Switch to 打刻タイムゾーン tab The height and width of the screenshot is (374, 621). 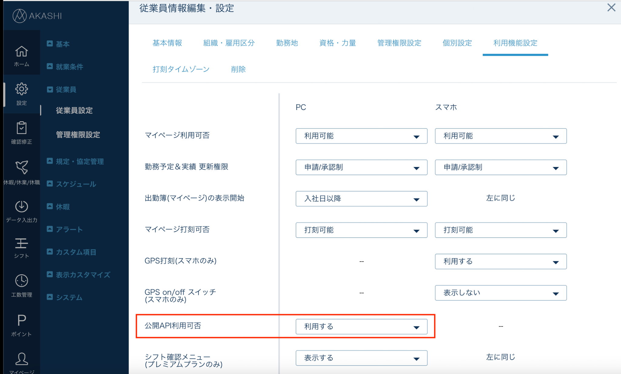coord(181,69)
